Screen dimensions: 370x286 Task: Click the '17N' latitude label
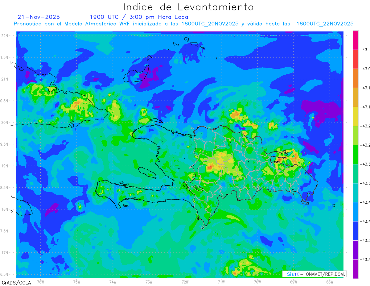point(5,253)
